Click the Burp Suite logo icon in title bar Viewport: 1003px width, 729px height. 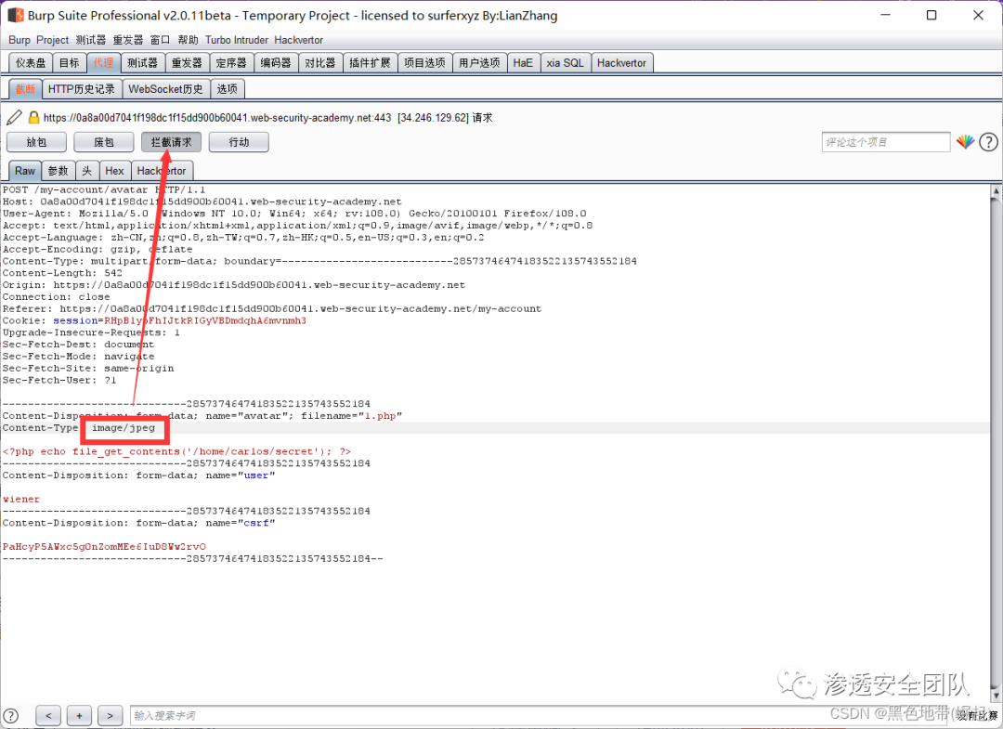pos(16,16)
